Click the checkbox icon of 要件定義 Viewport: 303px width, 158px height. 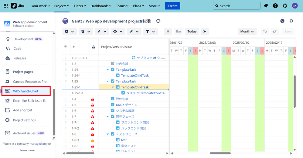[x=113, y=99]
